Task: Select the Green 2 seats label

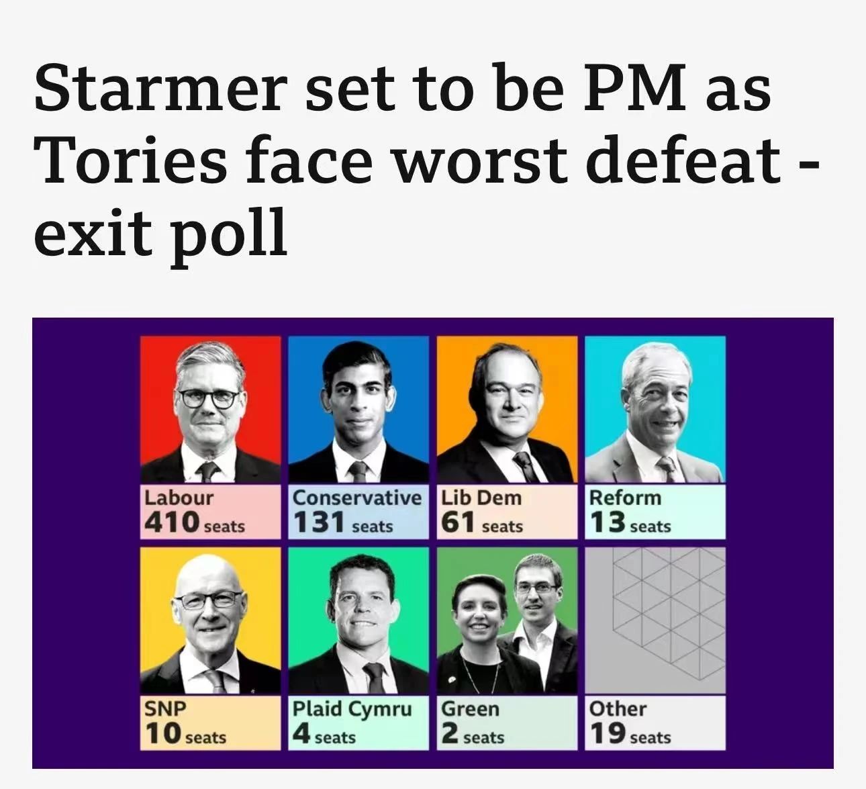Action: pyautogui.click(x=507, y=723)
